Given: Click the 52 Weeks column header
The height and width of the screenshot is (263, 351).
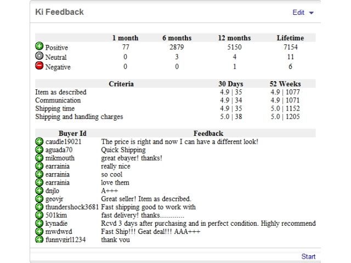Looking at the screenshot, I should pyautogui.click(x=285, y=84).
